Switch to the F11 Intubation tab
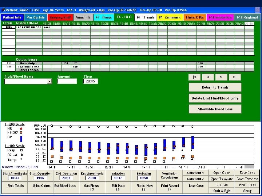The width and height of the screenshot is (262, 196). pos(220,17)
